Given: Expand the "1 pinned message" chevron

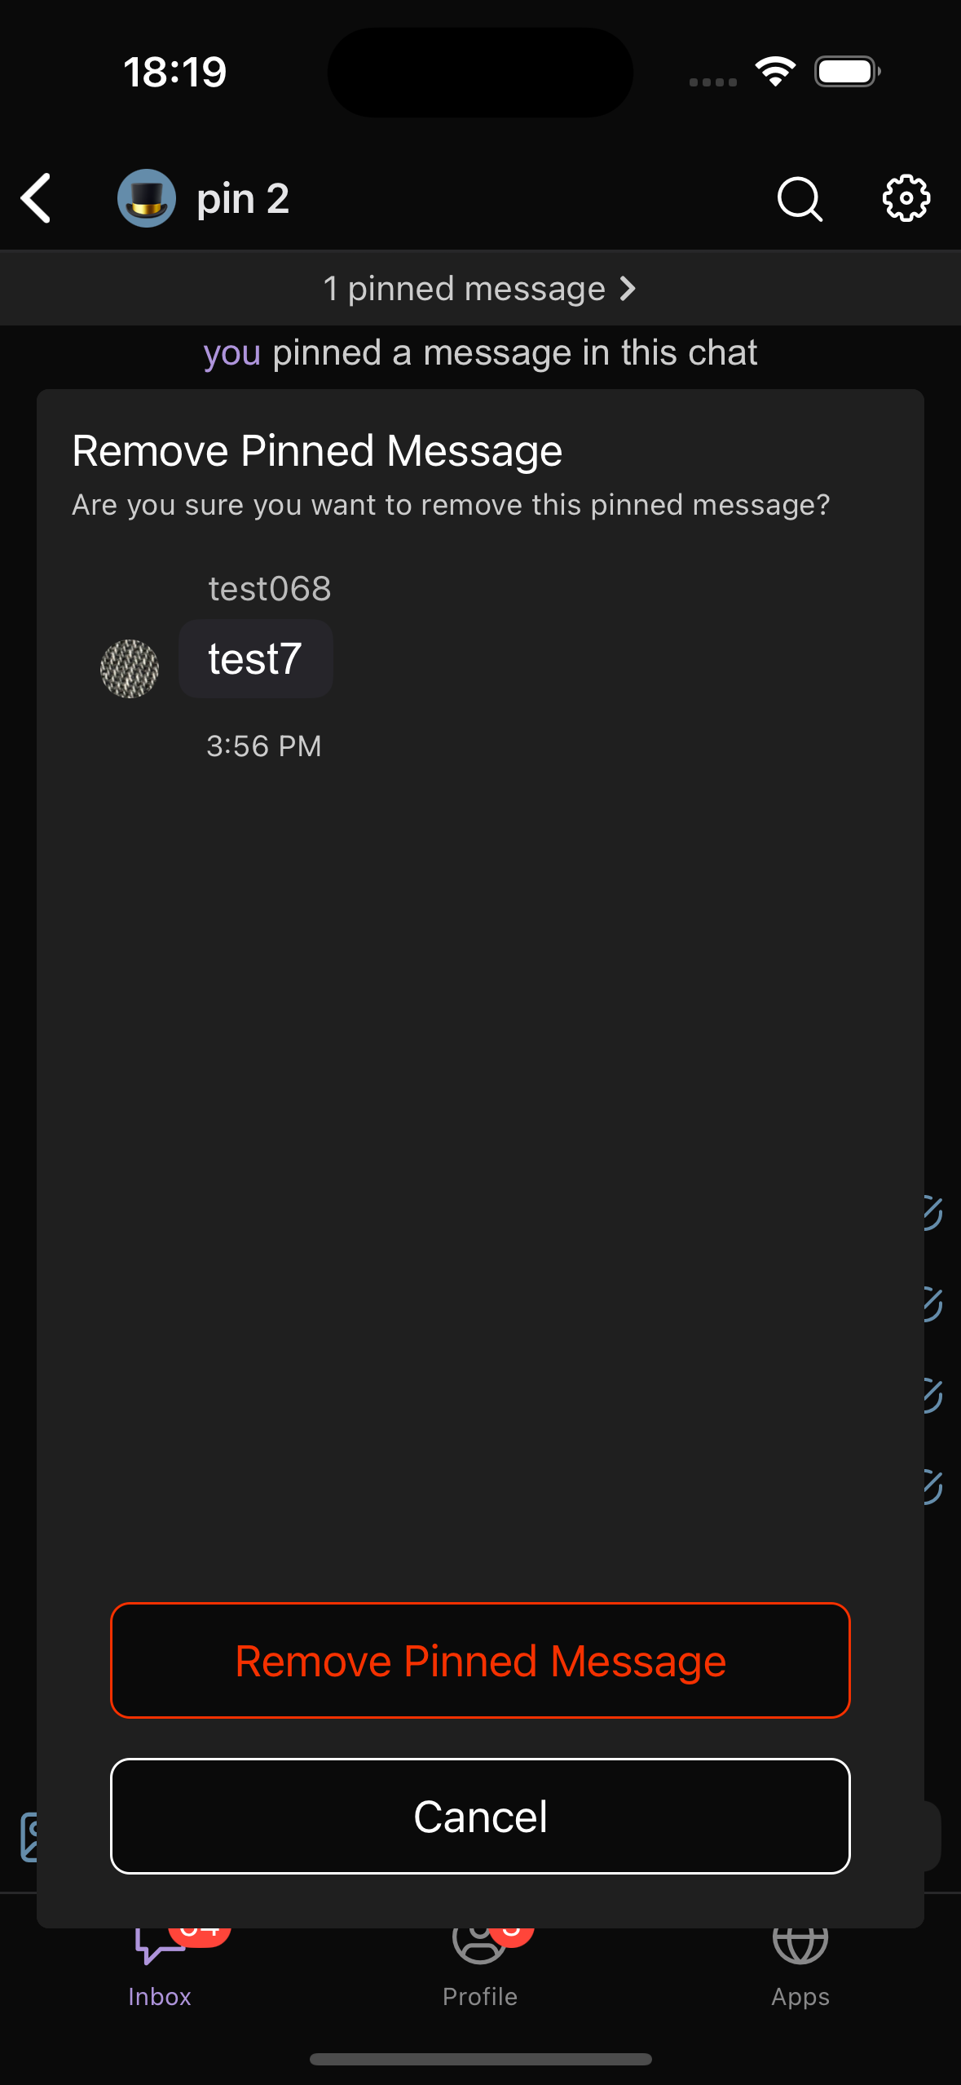Looking at the screenshot, I should [628, 289].
